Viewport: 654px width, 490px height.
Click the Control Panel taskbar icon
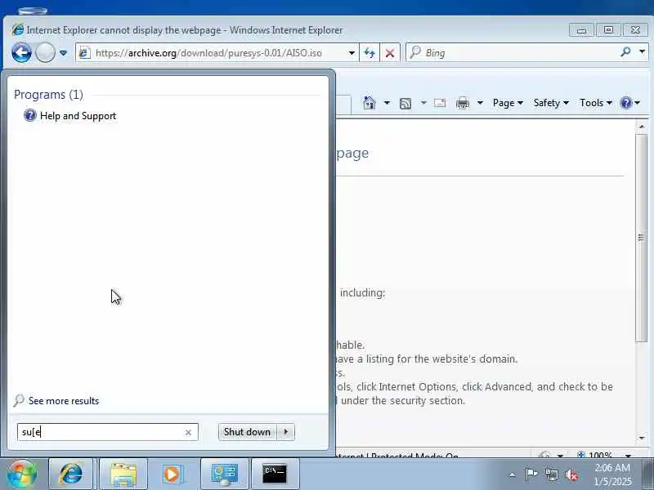[x=225, y=474]
